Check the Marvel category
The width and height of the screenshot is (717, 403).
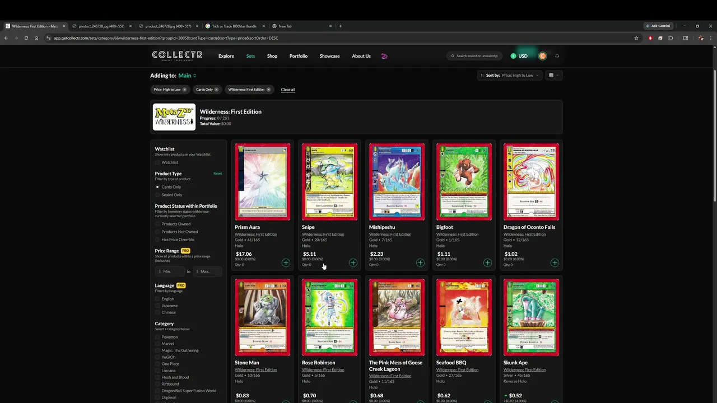pyautogui.click(x=157, y=344)
